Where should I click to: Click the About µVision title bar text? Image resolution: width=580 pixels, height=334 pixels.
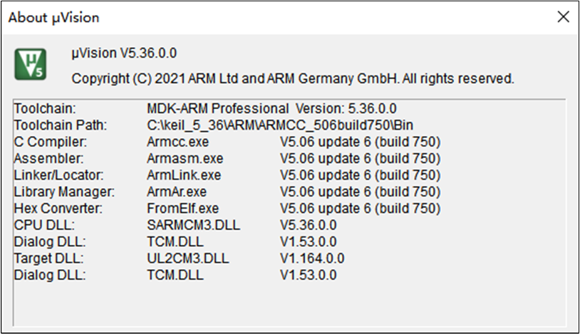pos(54,17)
